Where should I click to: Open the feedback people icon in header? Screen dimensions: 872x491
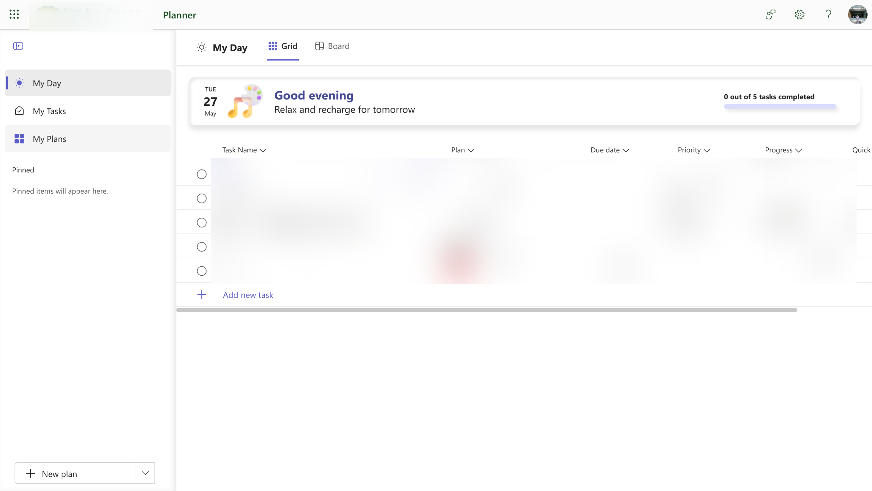pos(770,15)
